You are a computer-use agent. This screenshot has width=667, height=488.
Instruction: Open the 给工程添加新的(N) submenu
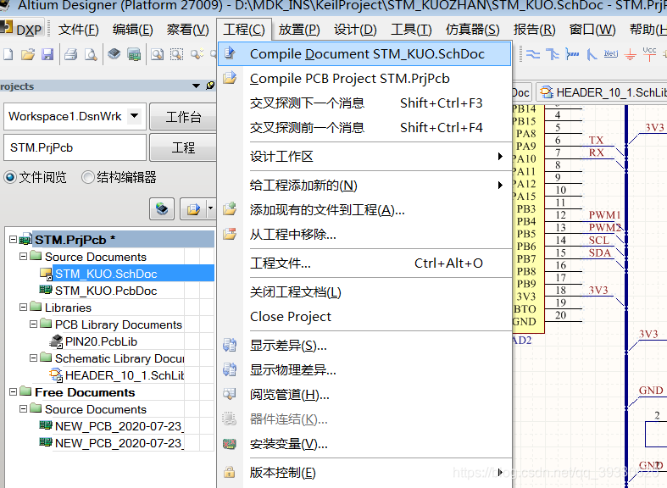pyautogui.click(x=365, y=186)
